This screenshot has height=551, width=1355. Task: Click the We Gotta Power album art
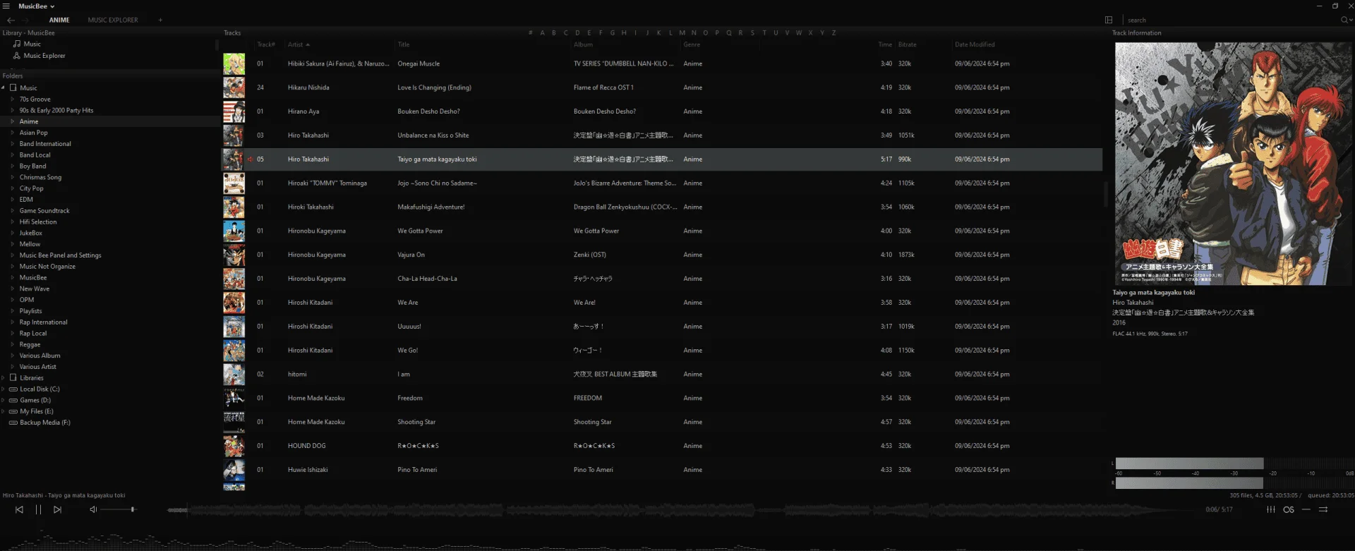tap(234, 231)
